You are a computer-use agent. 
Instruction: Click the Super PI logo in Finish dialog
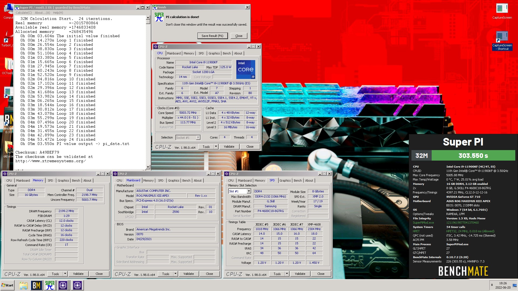tap(159, 17)
